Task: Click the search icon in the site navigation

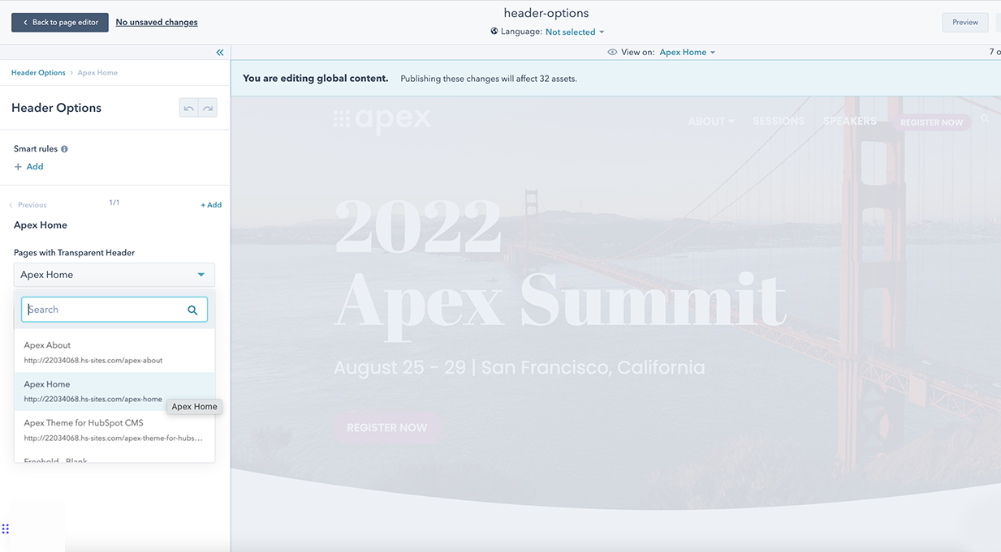Action: tap(984, 118)
